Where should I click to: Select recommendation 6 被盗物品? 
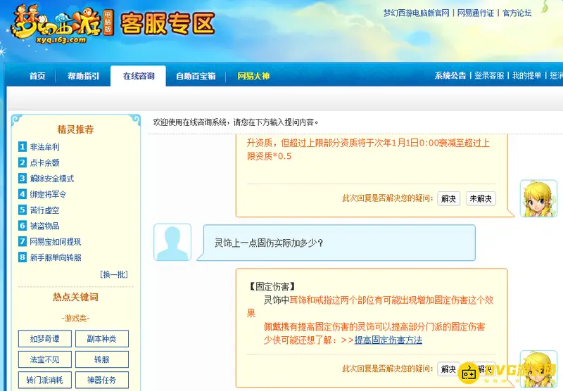(44, 226)
